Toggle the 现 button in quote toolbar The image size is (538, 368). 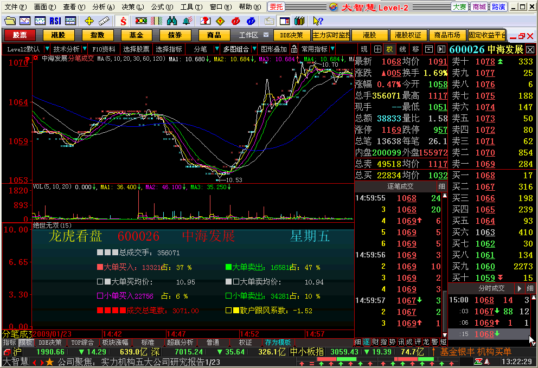pos(364,49)
